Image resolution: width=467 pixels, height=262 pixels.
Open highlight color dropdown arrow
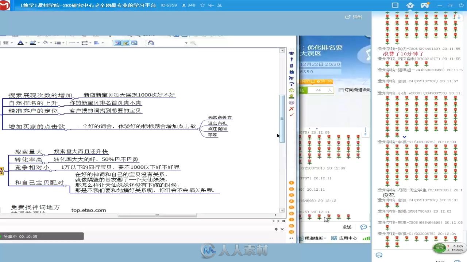tap(38, 43)
